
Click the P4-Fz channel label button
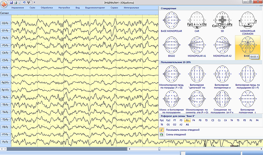tap(5, 38)
